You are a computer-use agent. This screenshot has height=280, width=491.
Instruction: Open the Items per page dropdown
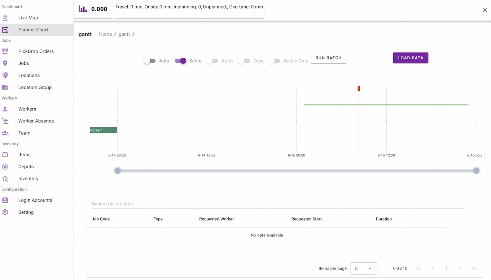click(x=363, y=268)
